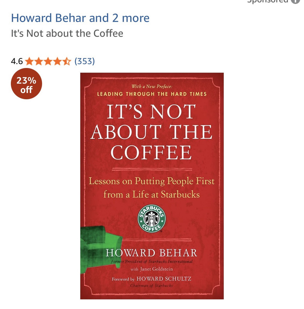Screen dimensions: 304x309
Task: Click Leading Through the Hard Times text
Action: pyautogui.click(x=152, y=94)
